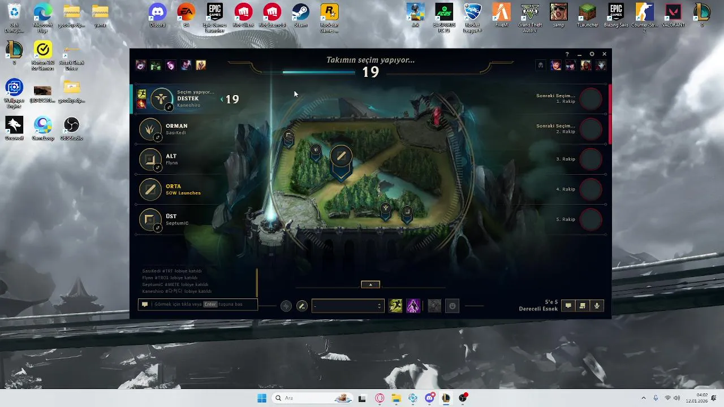Image resolution: width=724 pixels, height=407 pixels.
Task: Open the chat panel button at bottom right
Action: [568, 306]
